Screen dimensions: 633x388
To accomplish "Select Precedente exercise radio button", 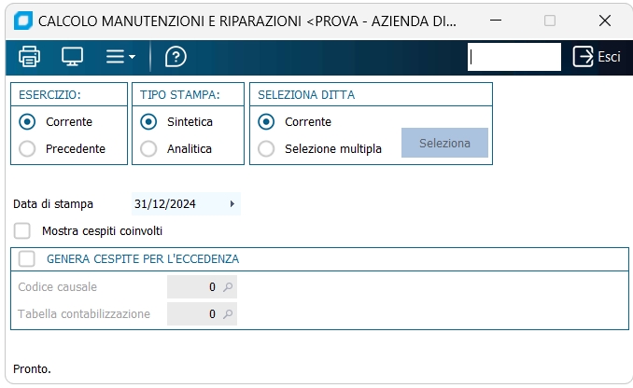I will [27, 148].
